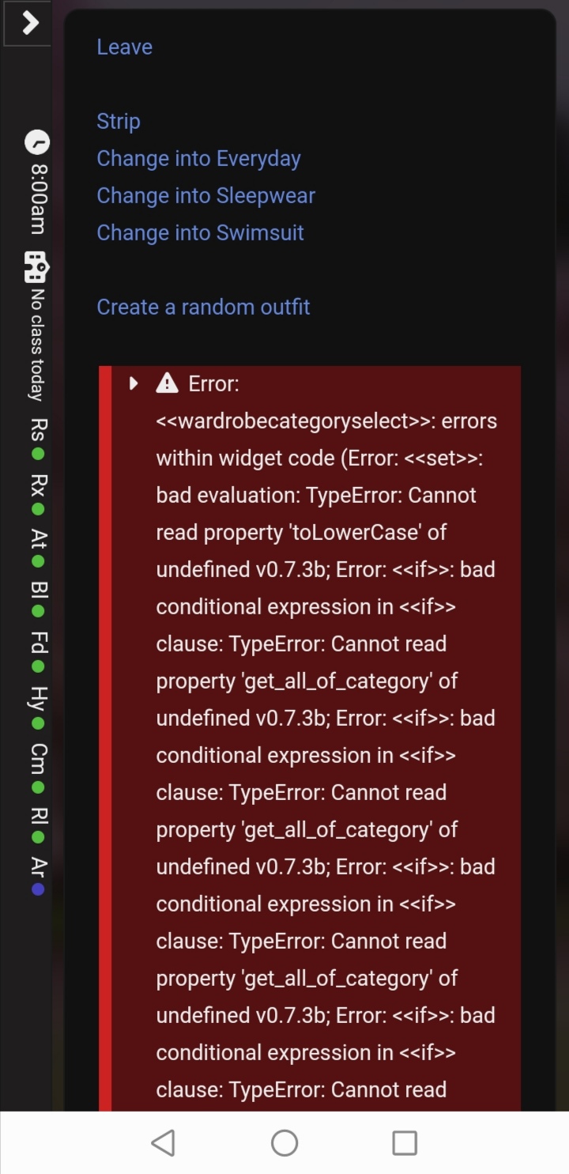Viewport: 569px width, 1174px height.
Task: Click the clock icon beside 8:00am
Action: (37, 142)
